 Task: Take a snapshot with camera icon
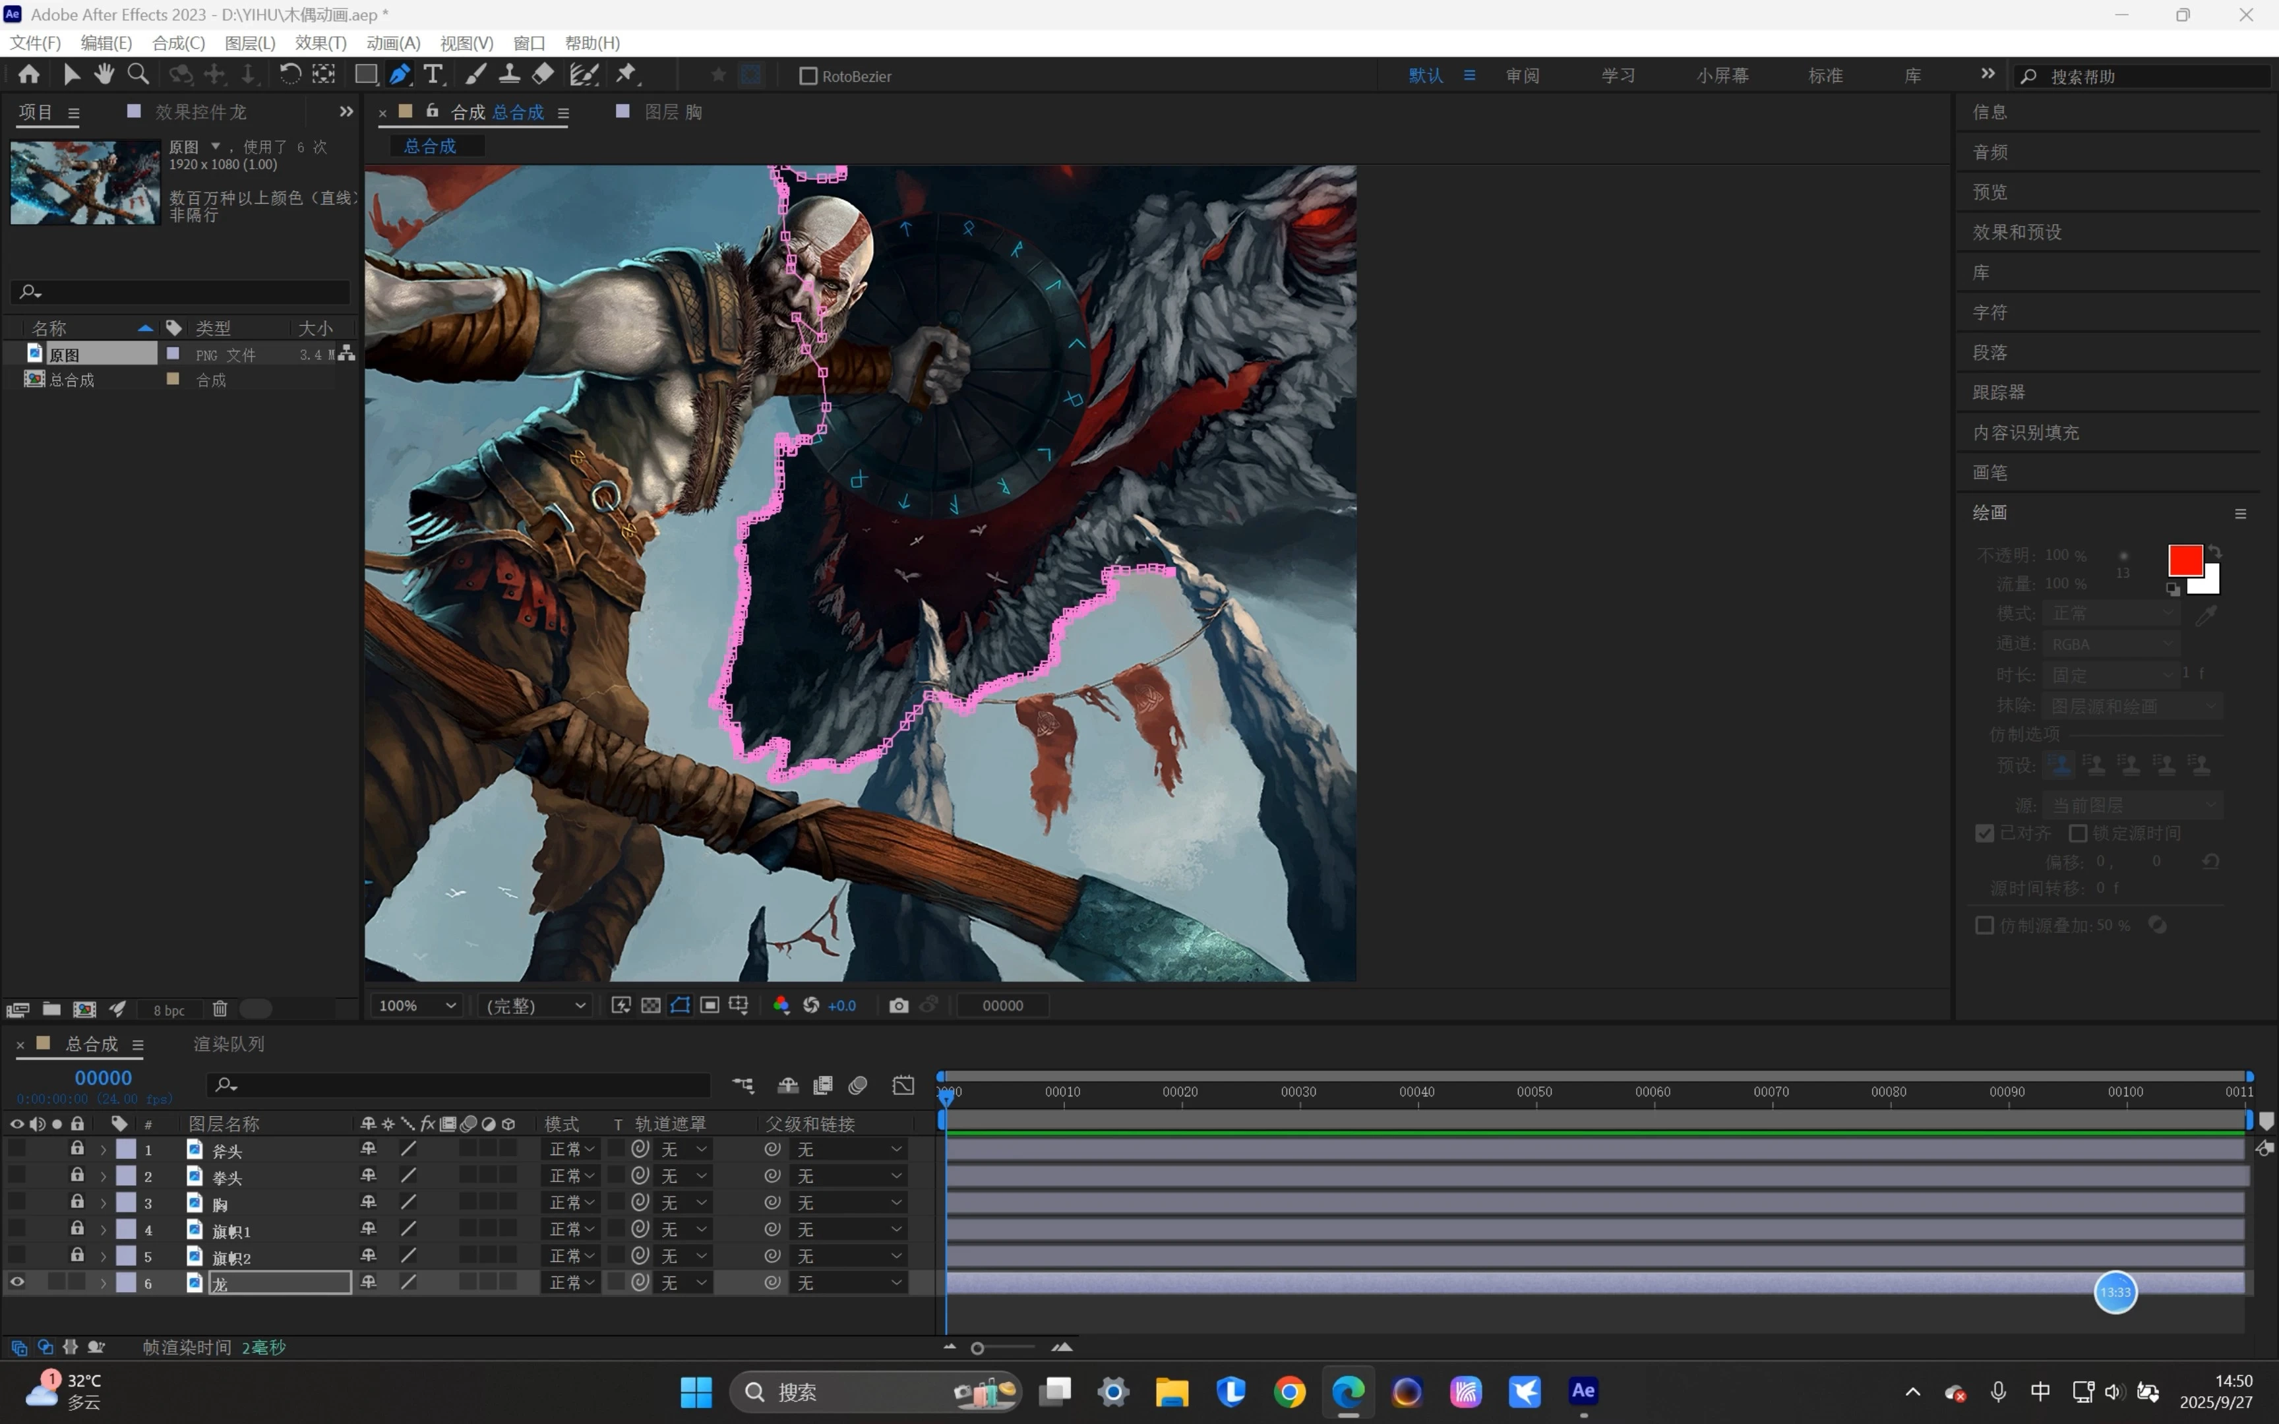[898, 1006]
